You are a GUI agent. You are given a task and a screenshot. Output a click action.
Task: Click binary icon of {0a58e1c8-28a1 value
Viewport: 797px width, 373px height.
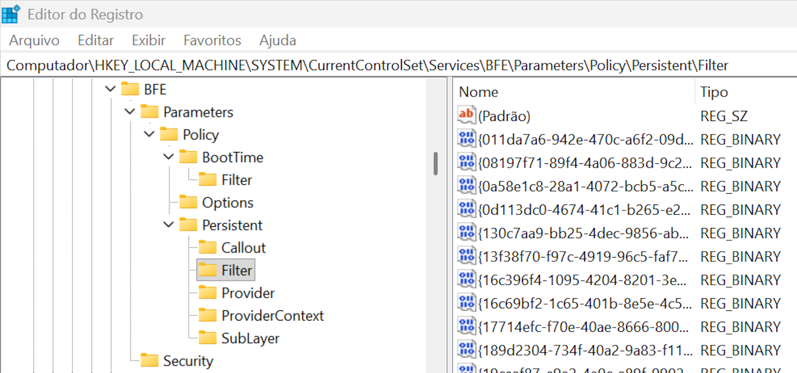pos(467,185)
